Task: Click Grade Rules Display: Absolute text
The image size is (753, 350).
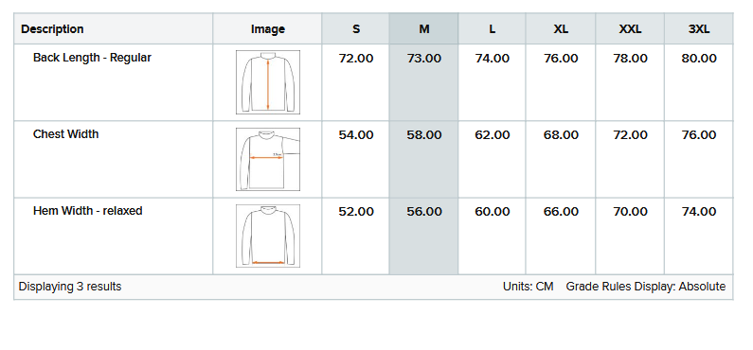Action: pos(646,287)
